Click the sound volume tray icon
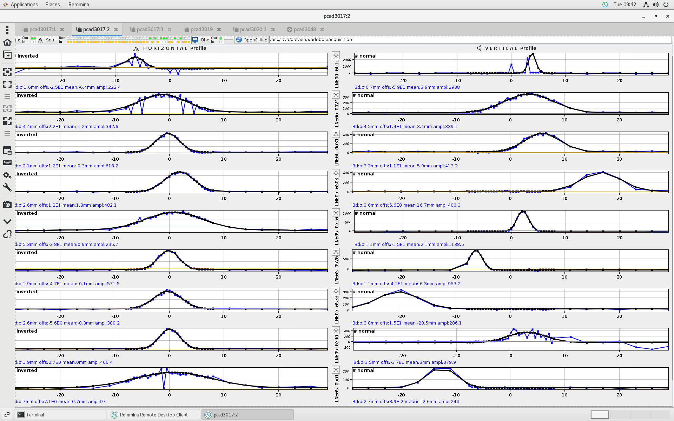Viewport: 674px width, 421px height. click(x=656, y=5)
